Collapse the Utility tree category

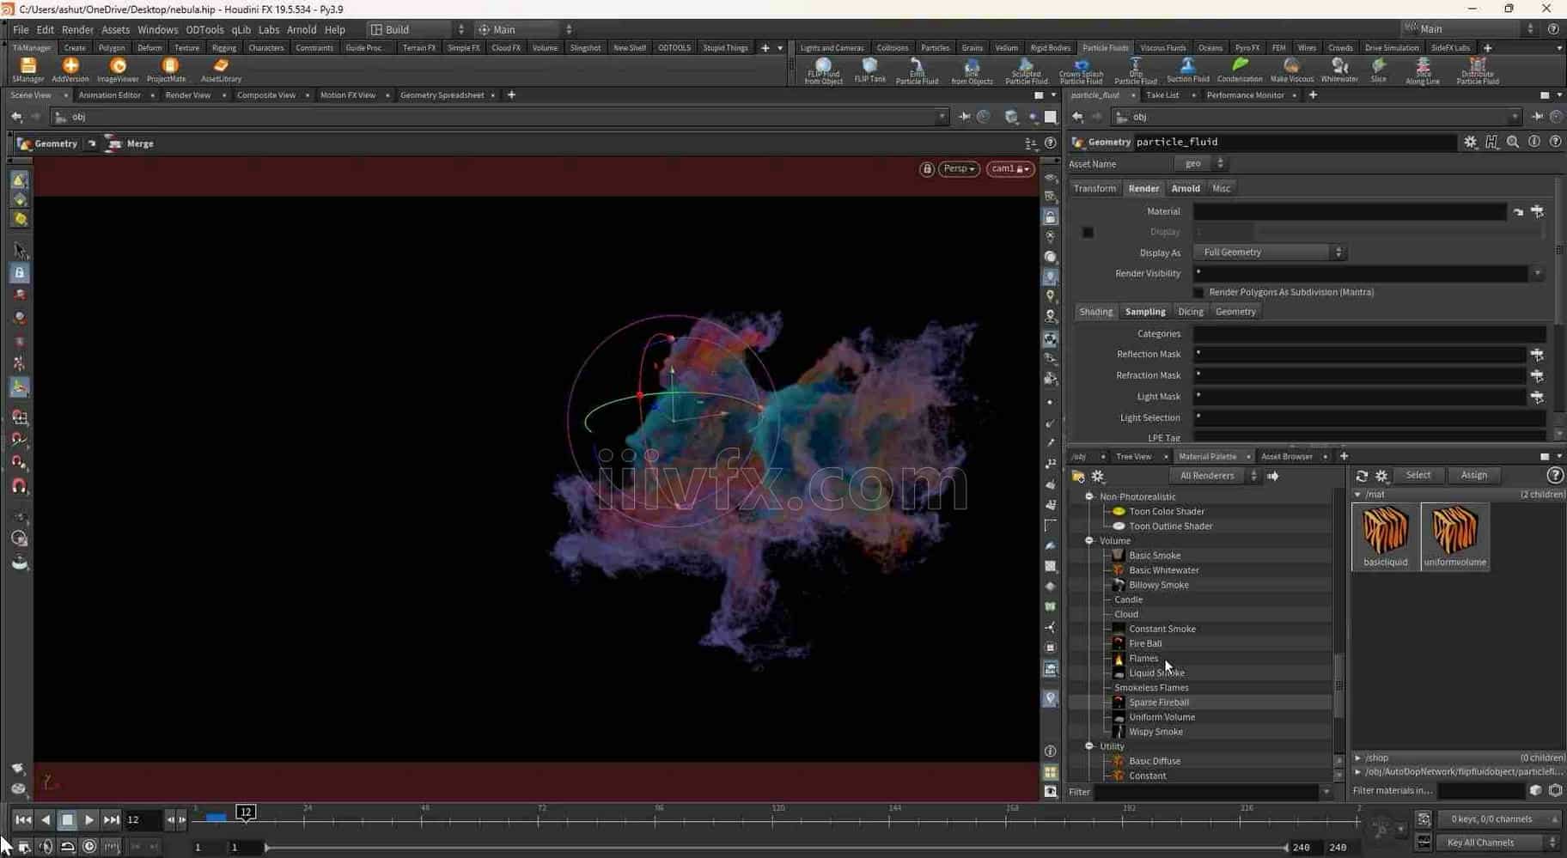tap(1089, 746)
